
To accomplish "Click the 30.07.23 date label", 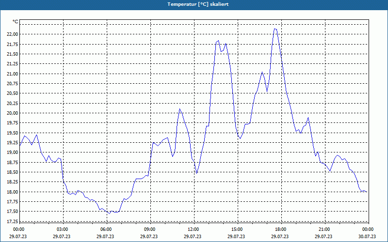I will (x=367, y=236).
